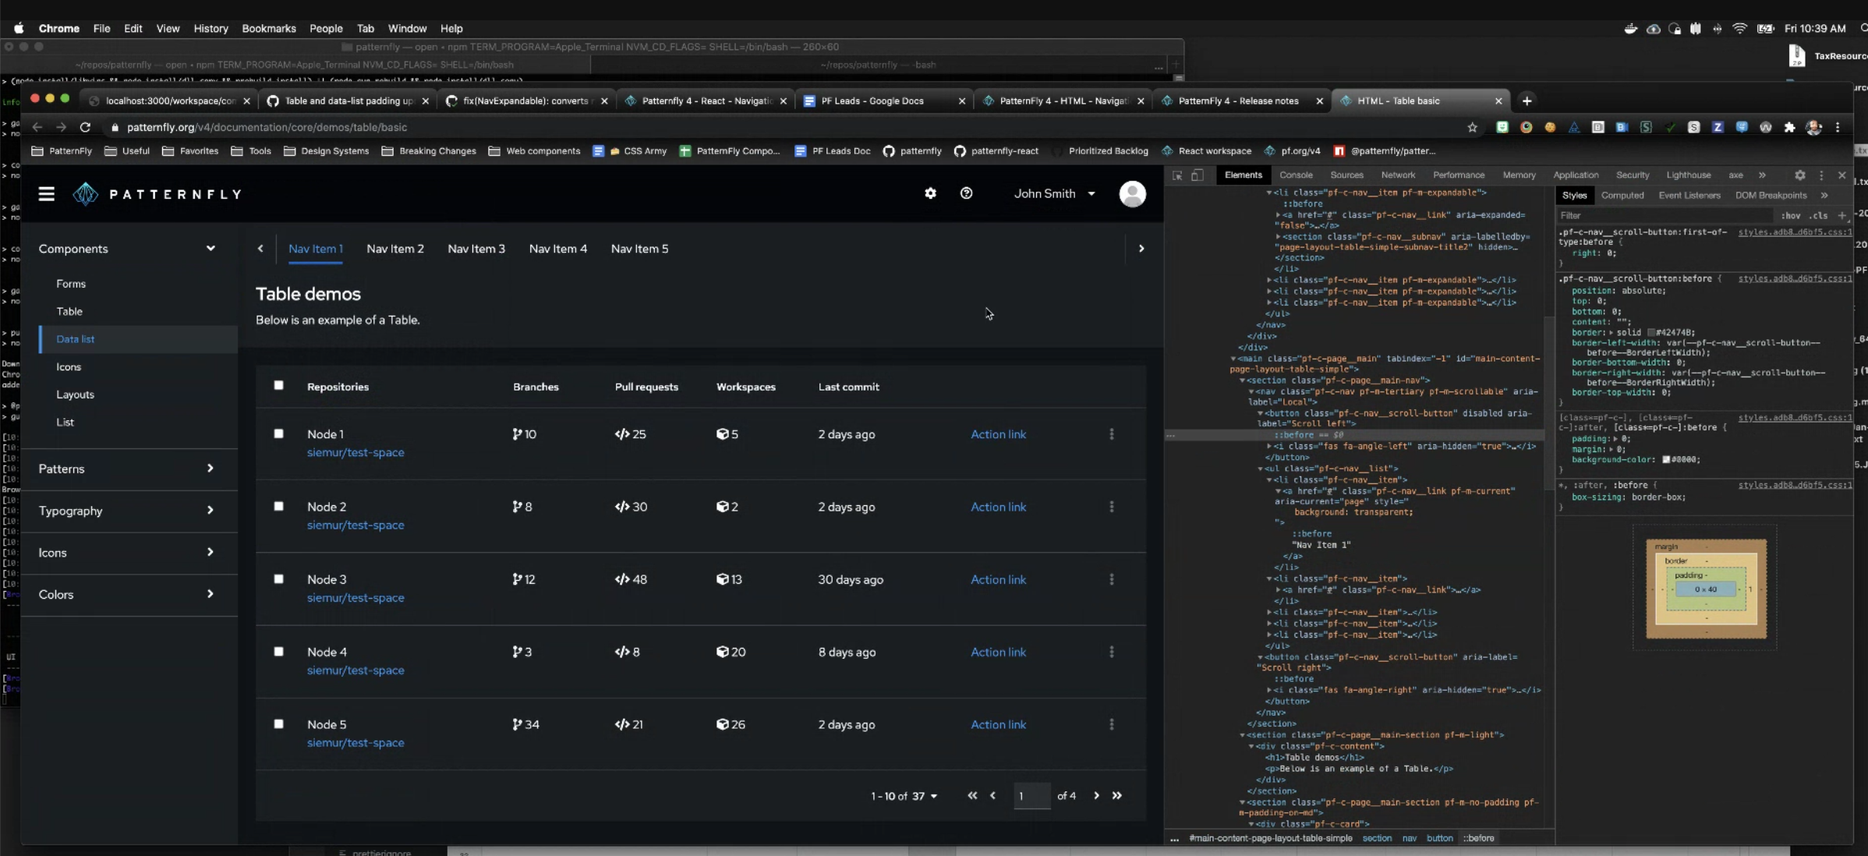Open PatternFly settings via the gear icon

(931, 193)
